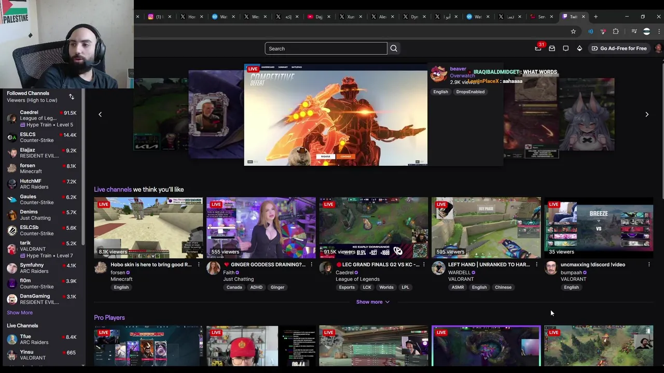Image resolution: width=664 pixels, height=373 pixels.
Task: Open the Faith stream card options menu
Action: click(x=311, y=265)
